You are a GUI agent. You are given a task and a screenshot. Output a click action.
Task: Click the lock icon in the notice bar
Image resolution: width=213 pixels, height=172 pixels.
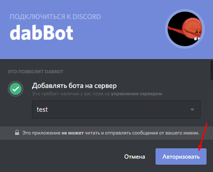coord(17,132)
